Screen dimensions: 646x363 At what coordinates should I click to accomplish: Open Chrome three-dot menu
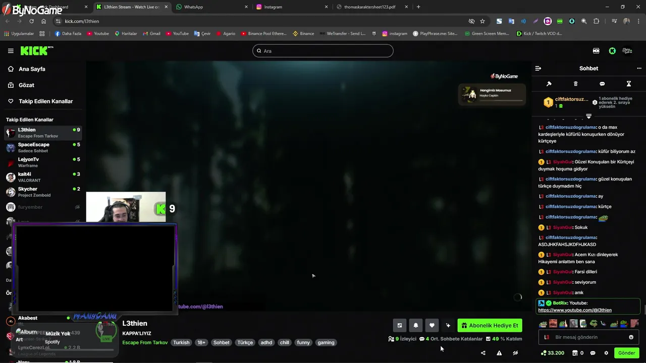638,21
